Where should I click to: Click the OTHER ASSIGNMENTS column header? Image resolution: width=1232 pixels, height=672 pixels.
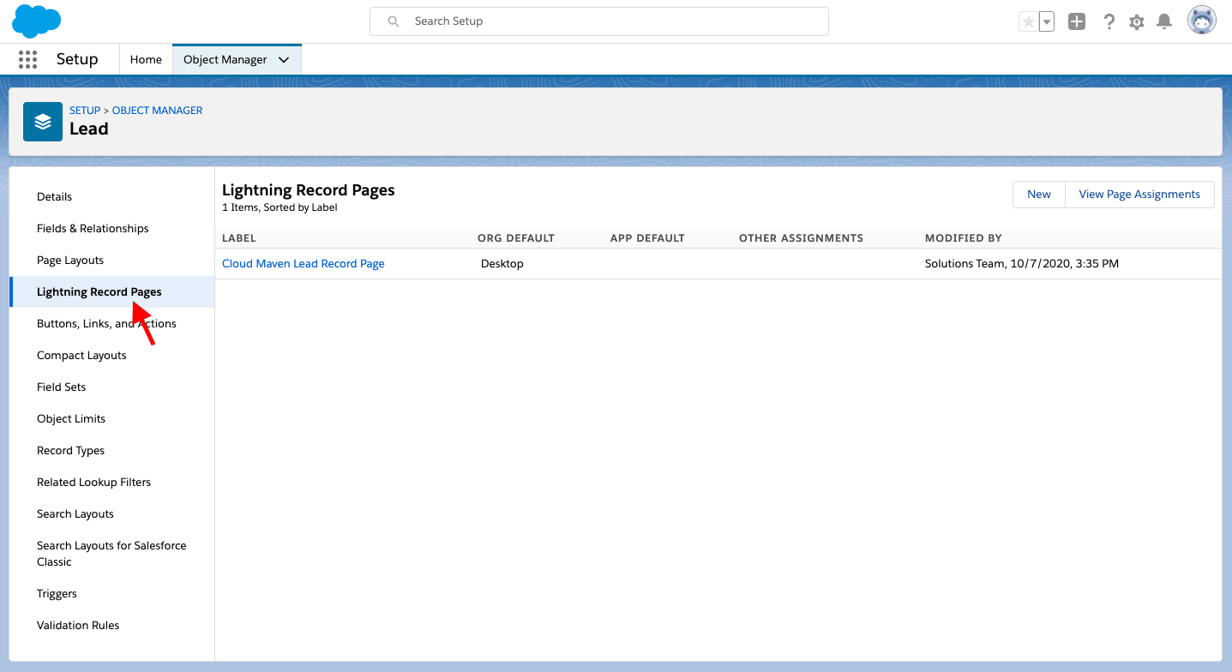coord(801,238)
